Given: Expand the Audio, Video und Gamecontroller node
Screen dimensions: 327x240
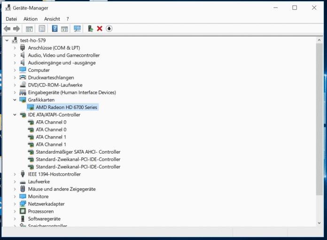Looking at the screenshot, I should tap(15, 55).
